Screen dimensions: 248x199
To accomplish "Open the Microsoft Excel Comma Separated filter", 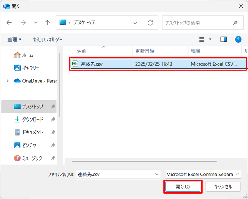I will coord(203,175).
